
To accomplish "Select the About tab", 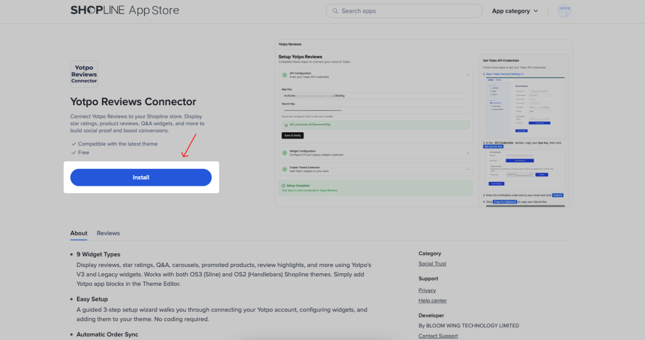I will point(79,233).
